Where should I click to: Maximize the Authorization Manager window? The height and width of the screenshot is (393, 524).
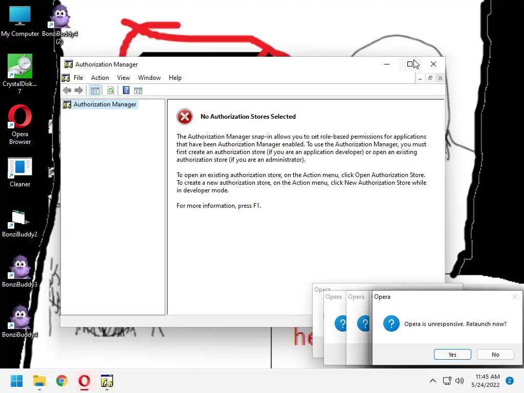(x=410, y=64)
